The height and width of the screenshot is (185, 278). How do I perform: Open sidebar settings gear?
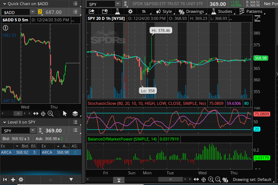pyautogui.click(x=21, y=179)
